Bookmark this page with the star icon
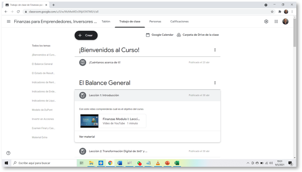The image size is (302, 172). tap(272, 12)
